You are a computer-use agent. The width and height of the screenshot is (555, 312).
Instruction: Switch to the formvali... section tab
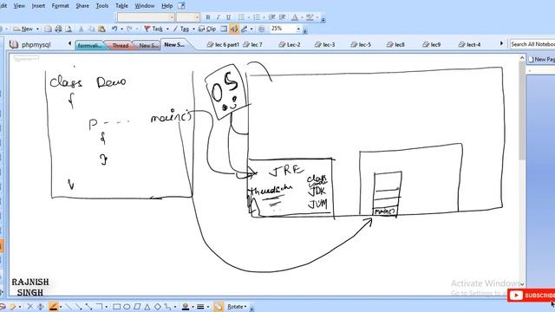90,45
